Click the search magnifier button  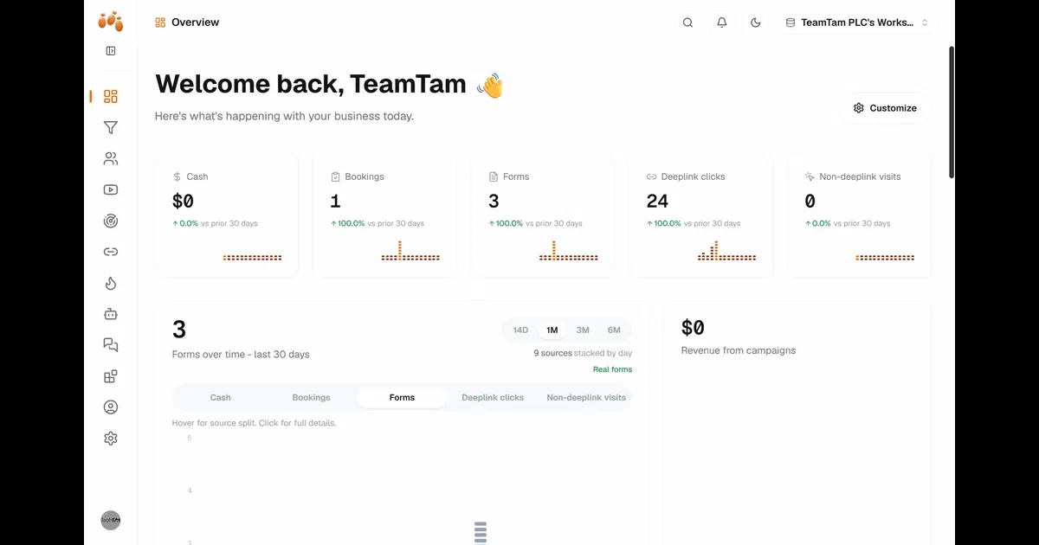point(687,22)
